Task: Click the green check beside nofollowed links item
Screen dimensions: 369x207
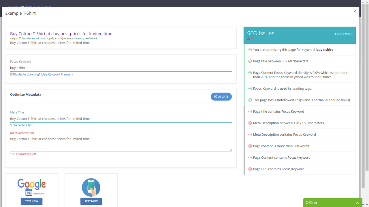Action: pyautogui.click(x=250, y=100)
